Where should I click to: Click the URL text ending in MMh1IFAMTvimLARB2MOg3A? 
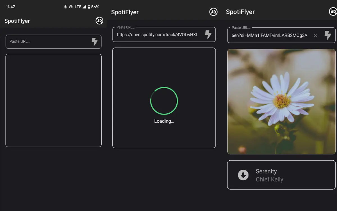click(x=270, y=35)
